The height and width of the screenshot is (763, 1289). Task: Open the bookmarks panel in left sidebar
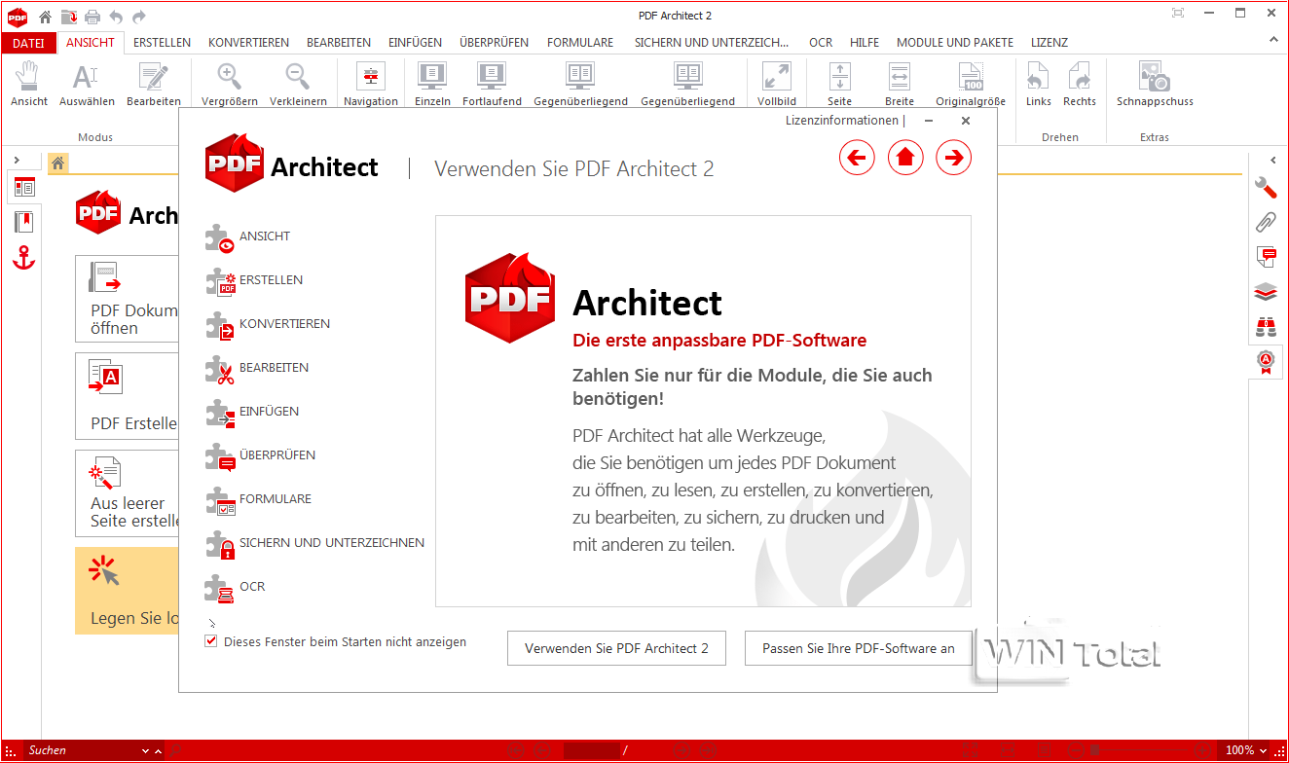pos(24,222)
